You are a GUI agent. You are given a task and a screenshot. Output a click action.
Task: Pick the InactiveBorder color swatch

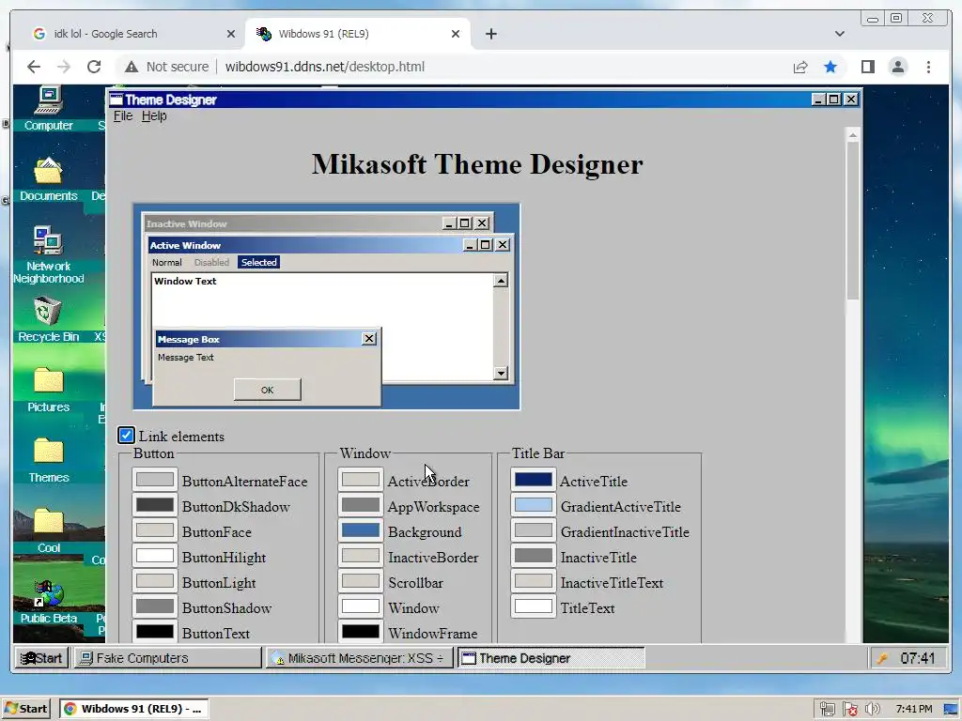pyautogui.click(x=361, y=556)
